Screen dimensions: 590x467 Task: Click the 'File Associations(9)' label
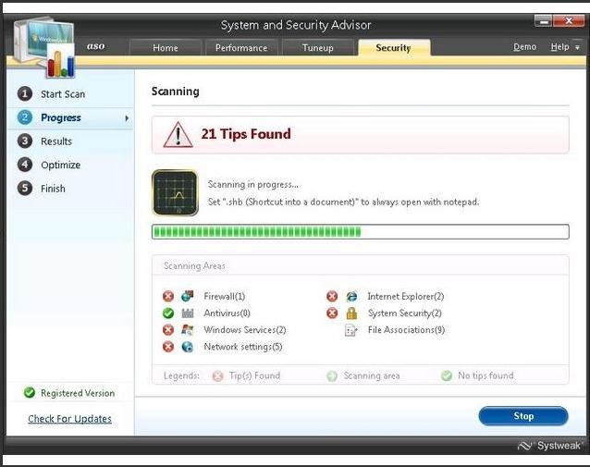(x=406, y=330)
